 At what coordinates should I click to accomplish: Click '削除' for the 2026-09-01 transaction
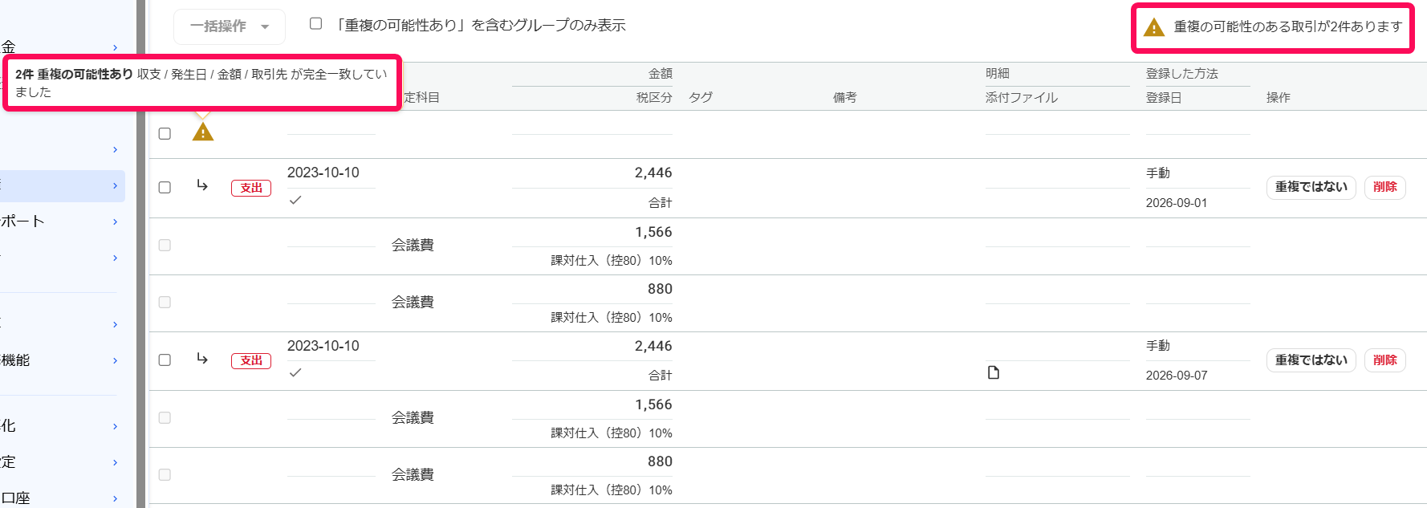coord(1385,187)
